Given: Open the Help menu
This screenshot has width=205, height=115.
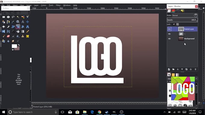Looking at the screenshot, I should 75,5.
